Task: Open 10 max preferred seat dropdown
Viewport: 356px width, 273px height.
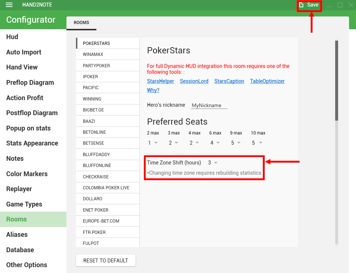Action: point(257,143)
